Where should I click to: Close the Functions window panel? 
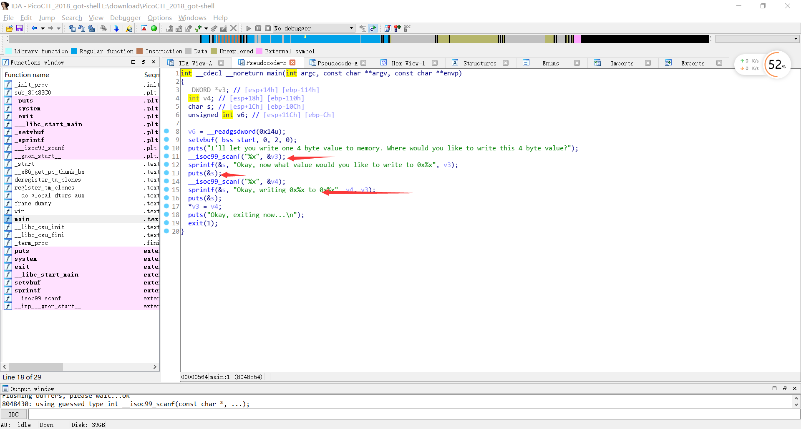(x=154, y=62)
